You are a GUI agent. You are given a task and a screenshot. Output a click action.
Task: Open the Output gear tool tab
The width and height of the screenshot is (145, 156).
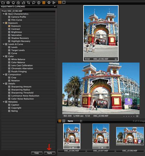(49, 3)
